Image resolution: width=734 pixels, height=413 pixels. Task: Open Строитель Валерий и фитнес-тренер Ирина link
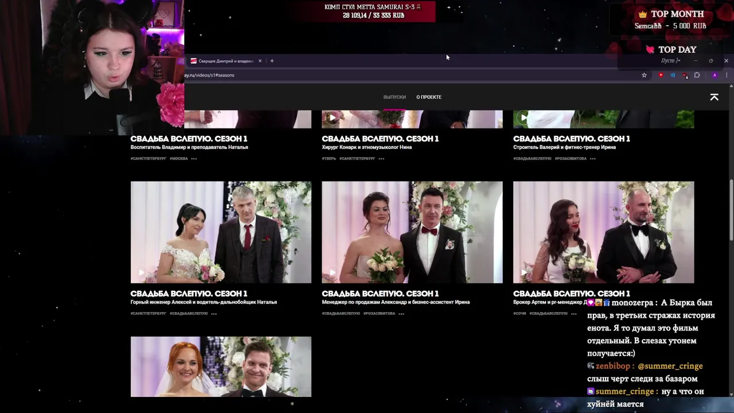(x=565, y=147)
